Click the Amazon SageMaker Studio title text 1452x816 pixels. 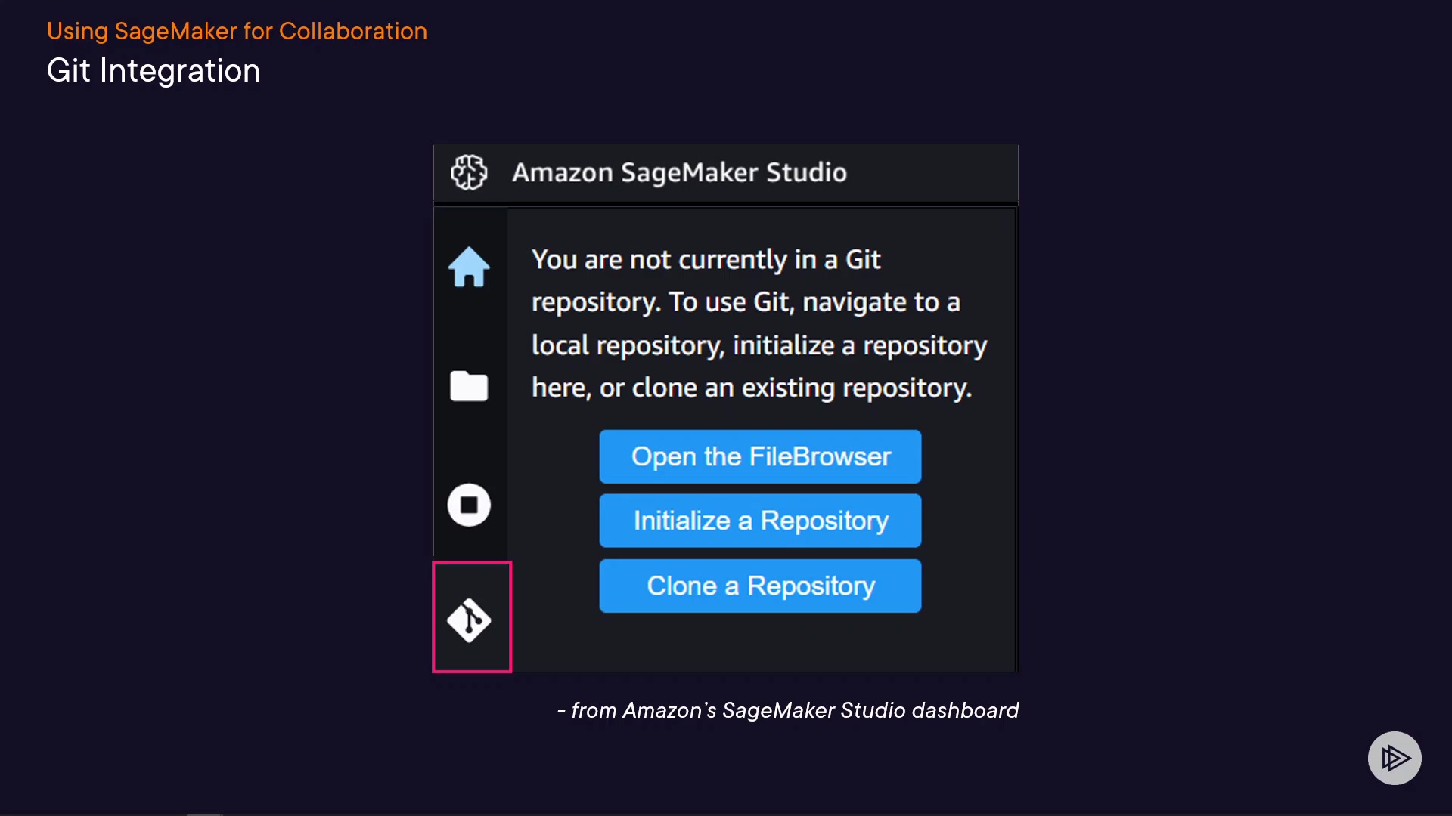679,172
